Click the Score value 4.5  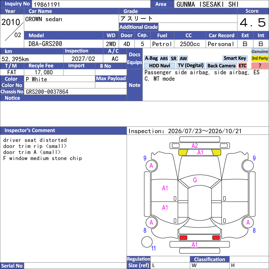(253, 23)
